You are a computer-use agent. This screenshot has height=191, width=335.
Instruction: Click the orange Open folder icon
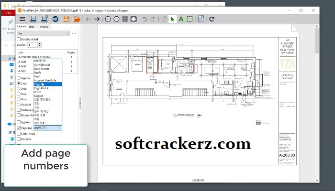(77, 19)
